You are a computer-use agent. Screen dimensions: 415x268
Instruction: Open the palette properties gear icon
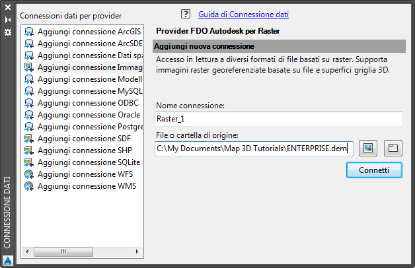(x=8, y=32)
